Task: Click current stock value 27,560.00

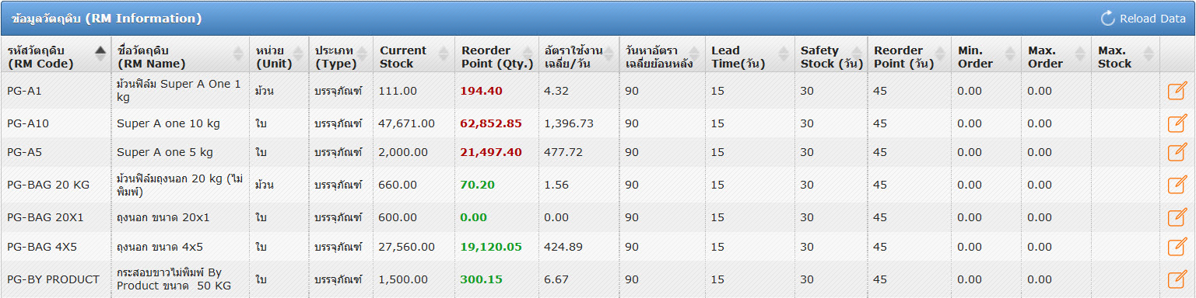Action: pos(406,247)
